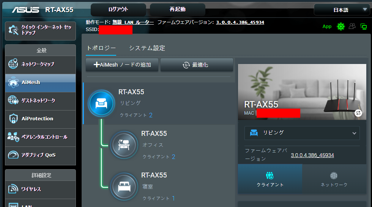Open ワイヤレス menu item
Image resolution: width=372 pixels, height=207 pixels.
pos(40,189)
